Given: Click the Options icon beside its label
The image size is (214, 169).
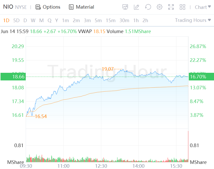Looking at the screenshot, I should click(38, 7).
